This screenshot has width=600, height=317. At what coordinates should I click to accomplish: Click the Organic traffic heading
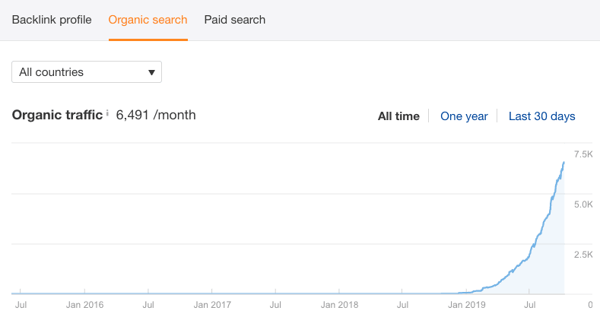(x=57, y=116)
